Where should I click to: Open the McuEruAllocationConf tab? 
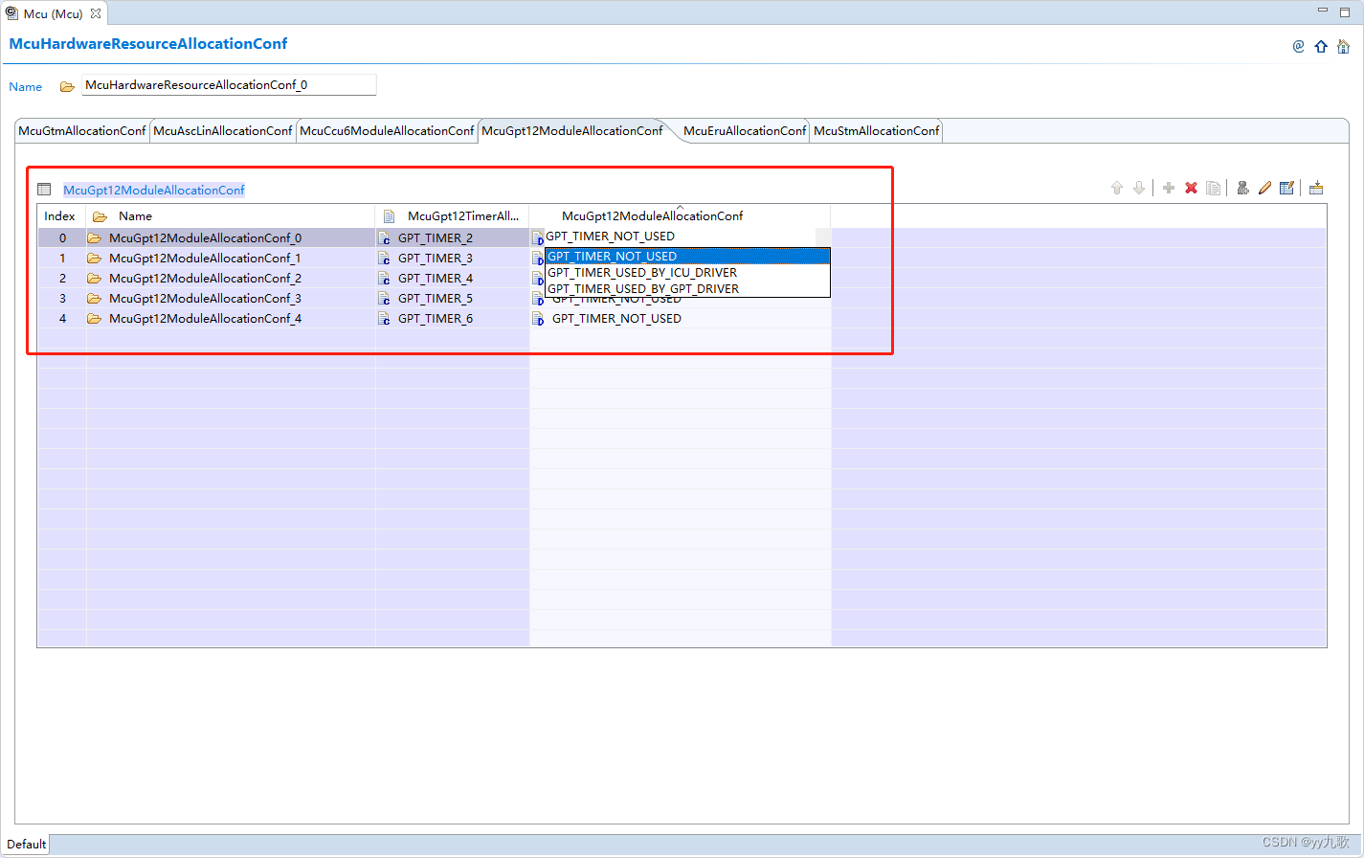pos(745,131)
